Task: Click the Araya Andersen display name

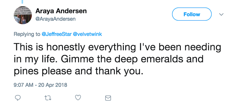Action: 61,11
